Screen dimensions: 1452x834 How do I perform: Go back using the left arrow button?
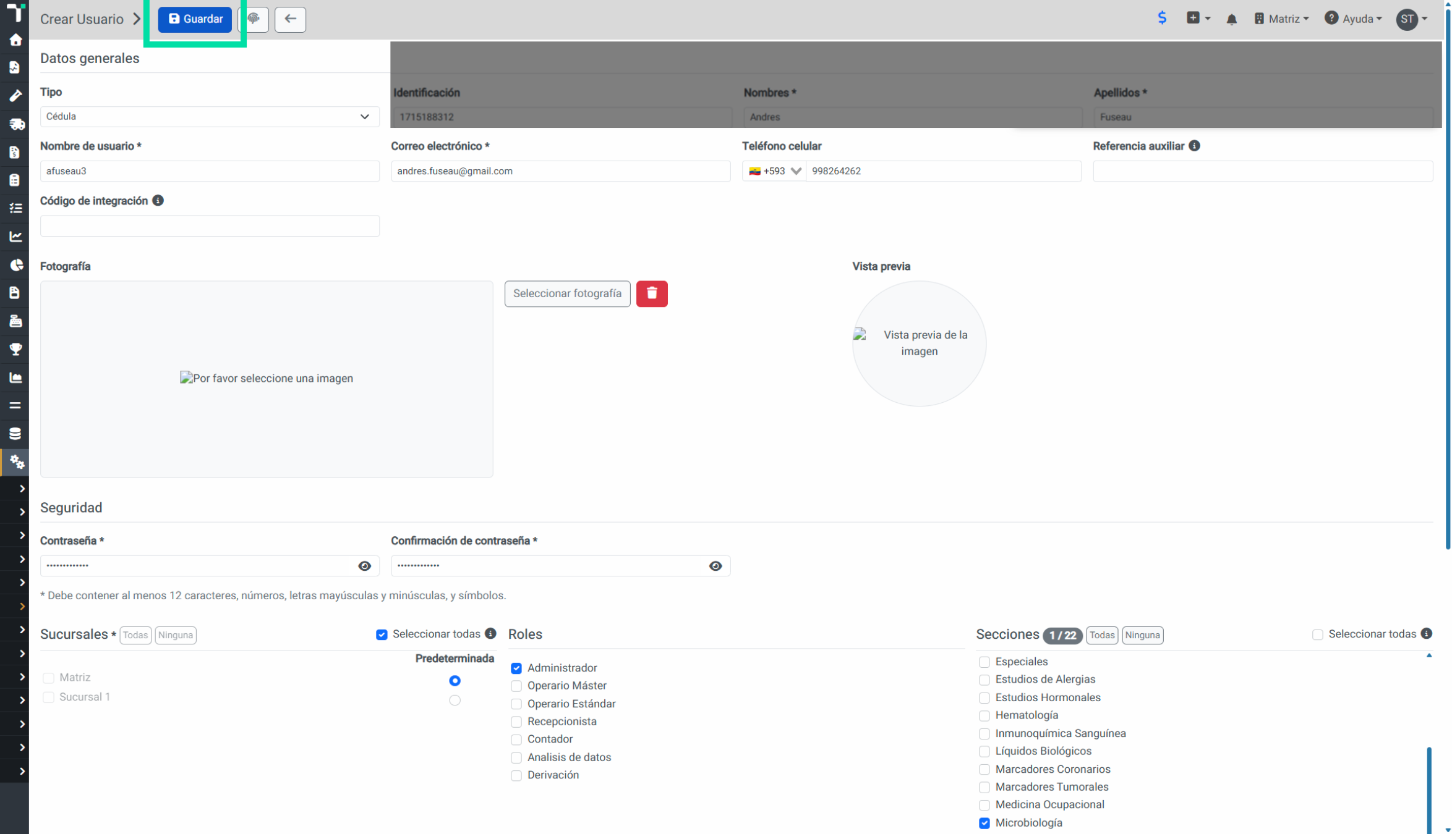[290, 19]
